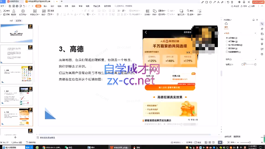Click the Collaborate button
The width and height of the screenshot is (265, 149).
click(244, 6)
